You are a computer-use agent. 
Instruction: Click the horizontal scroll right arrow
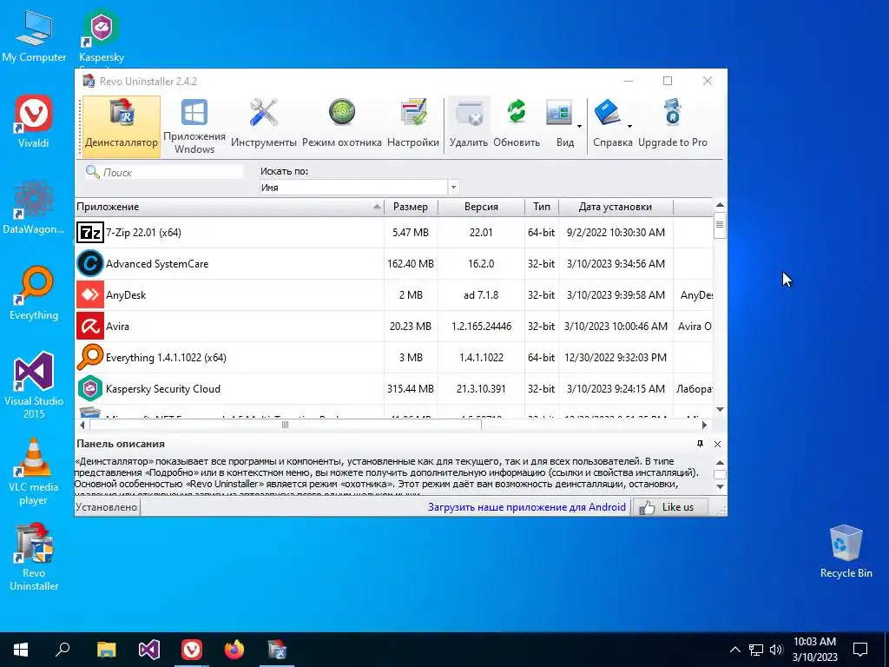(x=704, y=424)
